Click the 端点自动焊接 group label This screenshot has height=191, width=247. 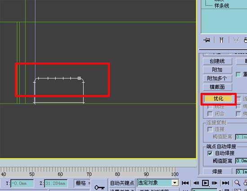221,147
